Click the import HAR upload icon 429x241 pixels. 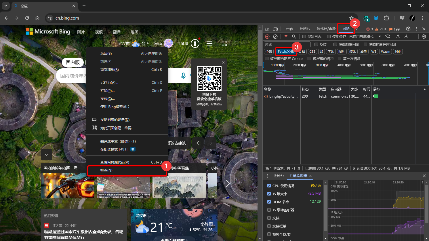[x=398, y=37]
